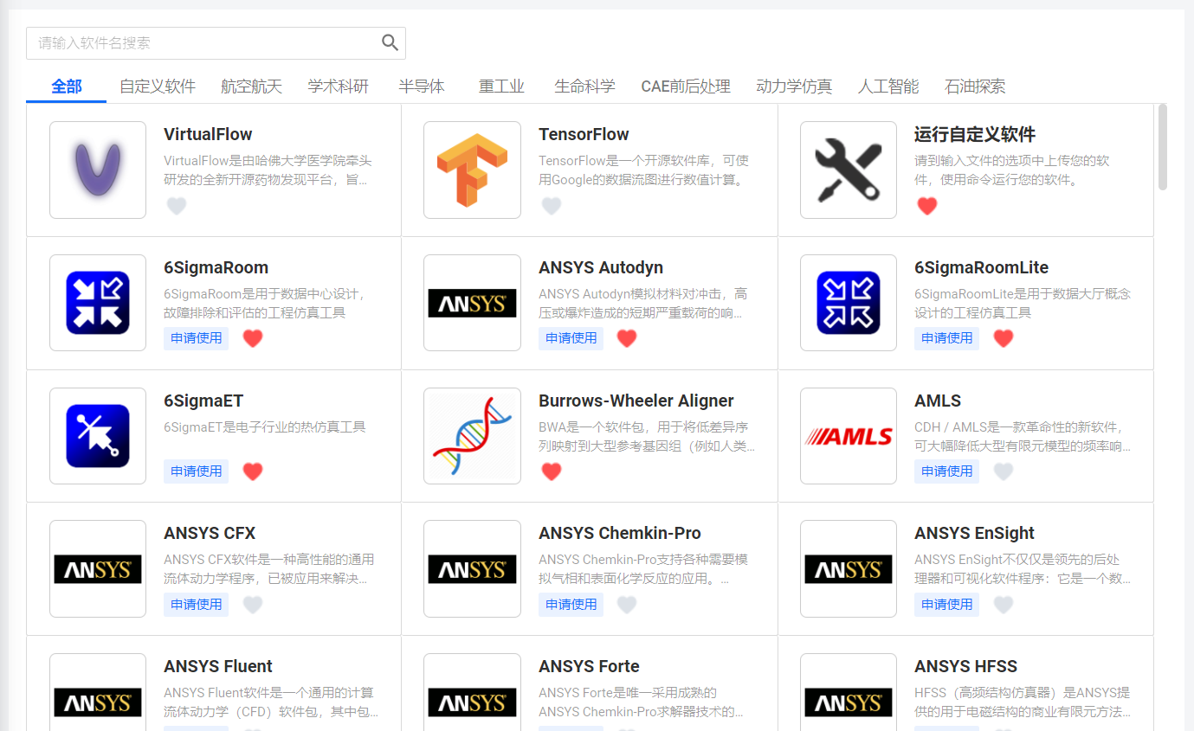Click the wrench and screwdriver custom software icon
Image resolution: width=1194 pixels, height=731 pixels.
[x=849, y=170]
